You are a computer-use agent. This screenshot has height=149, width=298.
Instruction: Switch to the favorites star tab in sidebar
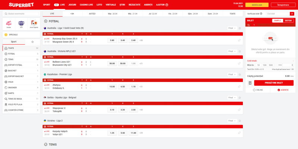coord(32,42)
